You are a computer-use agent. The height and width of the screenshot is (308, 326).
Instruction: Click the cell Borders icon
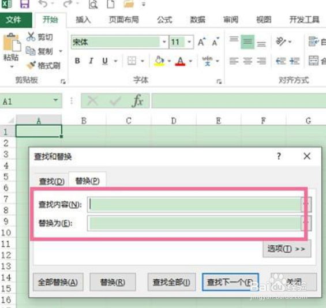(132, 61)
